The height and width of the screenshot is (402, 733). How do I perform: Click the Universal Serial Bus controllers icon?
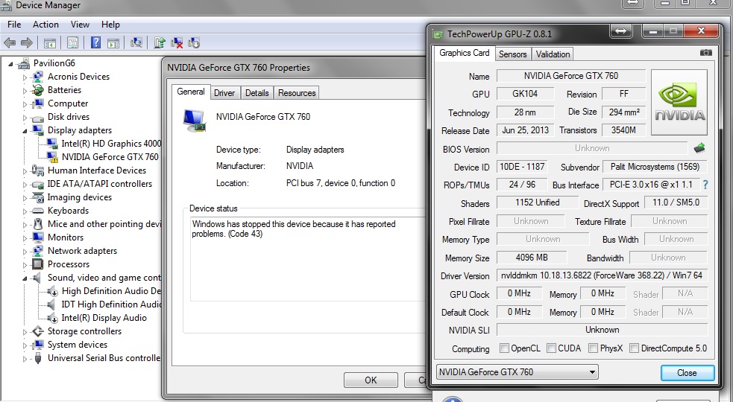tap(38, 358)
